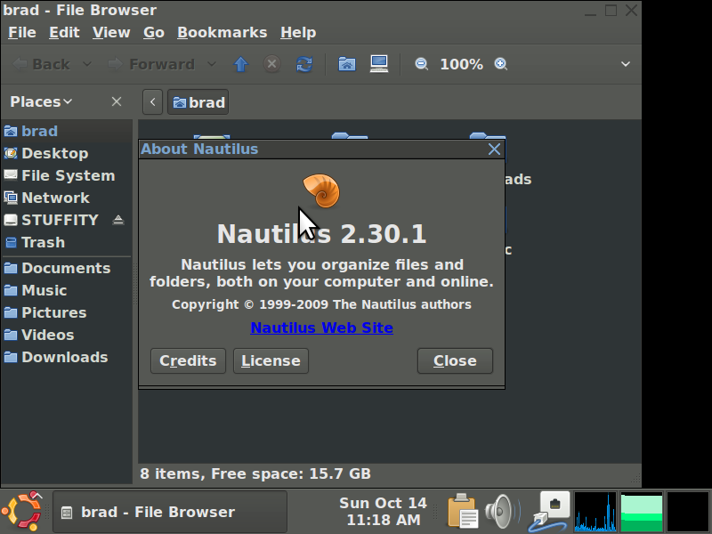Viewport: 712px width, 534px height.
Task: Click the status bar items and free space text
Action: click(x=255, y=474)
